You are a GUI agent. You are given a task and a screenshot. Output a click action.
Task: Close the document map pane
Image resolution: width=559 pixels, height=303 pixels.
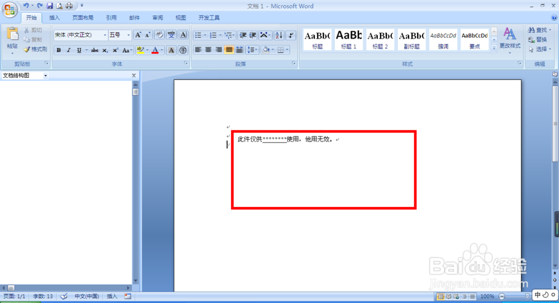click(134, 75)
